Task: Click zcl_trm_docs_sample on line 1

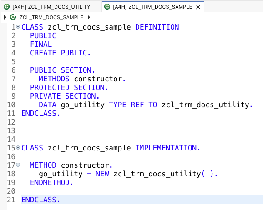Action: 89,27
